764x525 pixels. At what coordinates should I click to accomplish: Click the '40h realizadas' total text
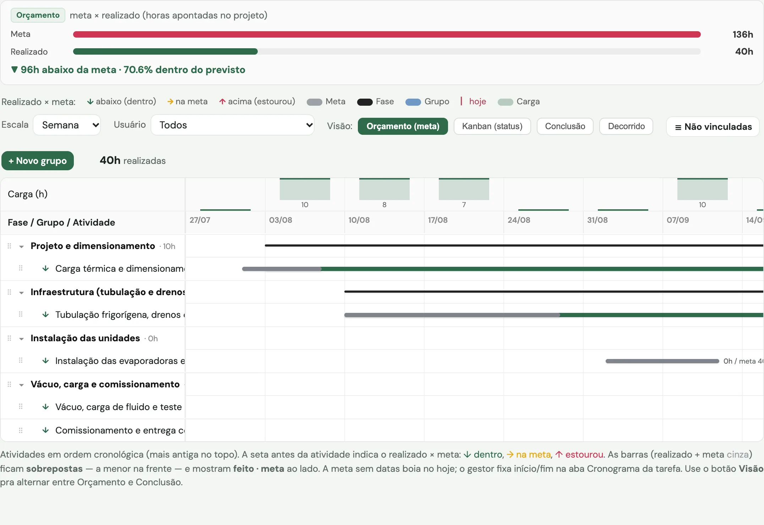133,161
